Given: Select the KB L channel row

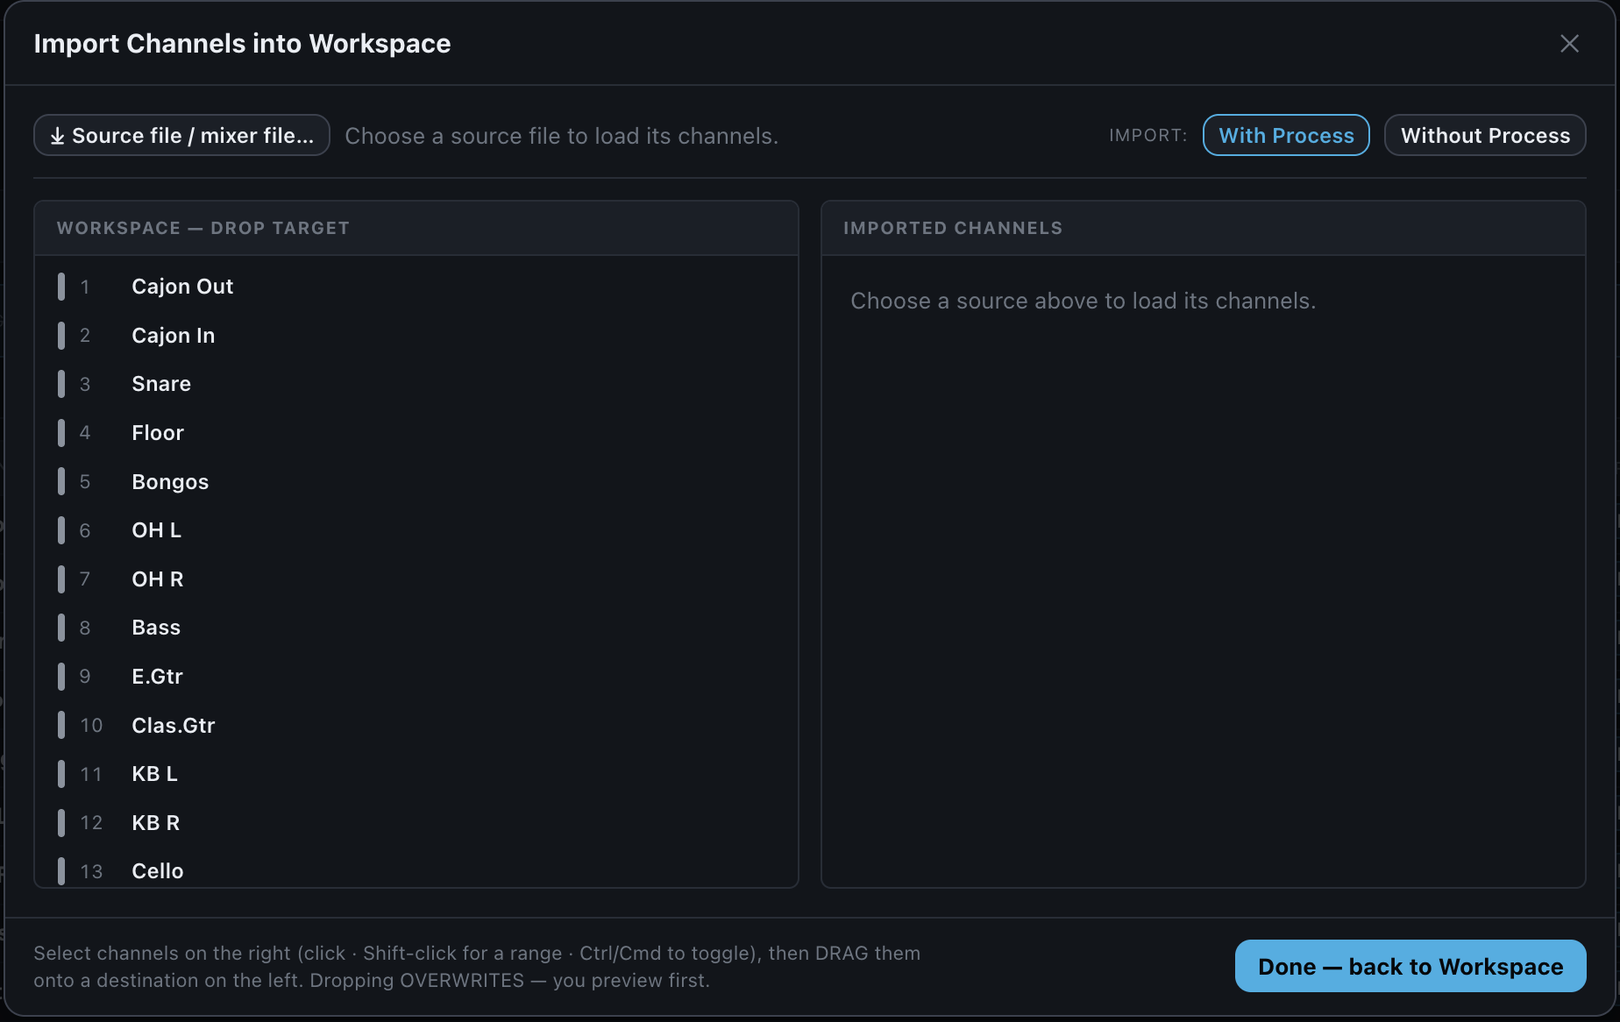Looking at the screenshot, I should [x=416, y=774].
